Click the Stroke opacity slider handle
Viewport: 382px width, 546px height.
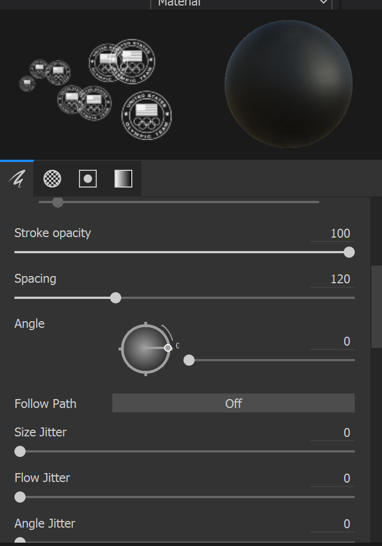[349, 252]
